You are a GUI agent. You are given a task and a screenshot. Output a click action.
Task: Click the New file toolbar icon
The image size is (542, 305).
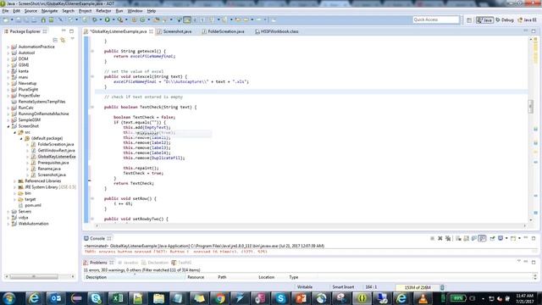coord(6,19)
